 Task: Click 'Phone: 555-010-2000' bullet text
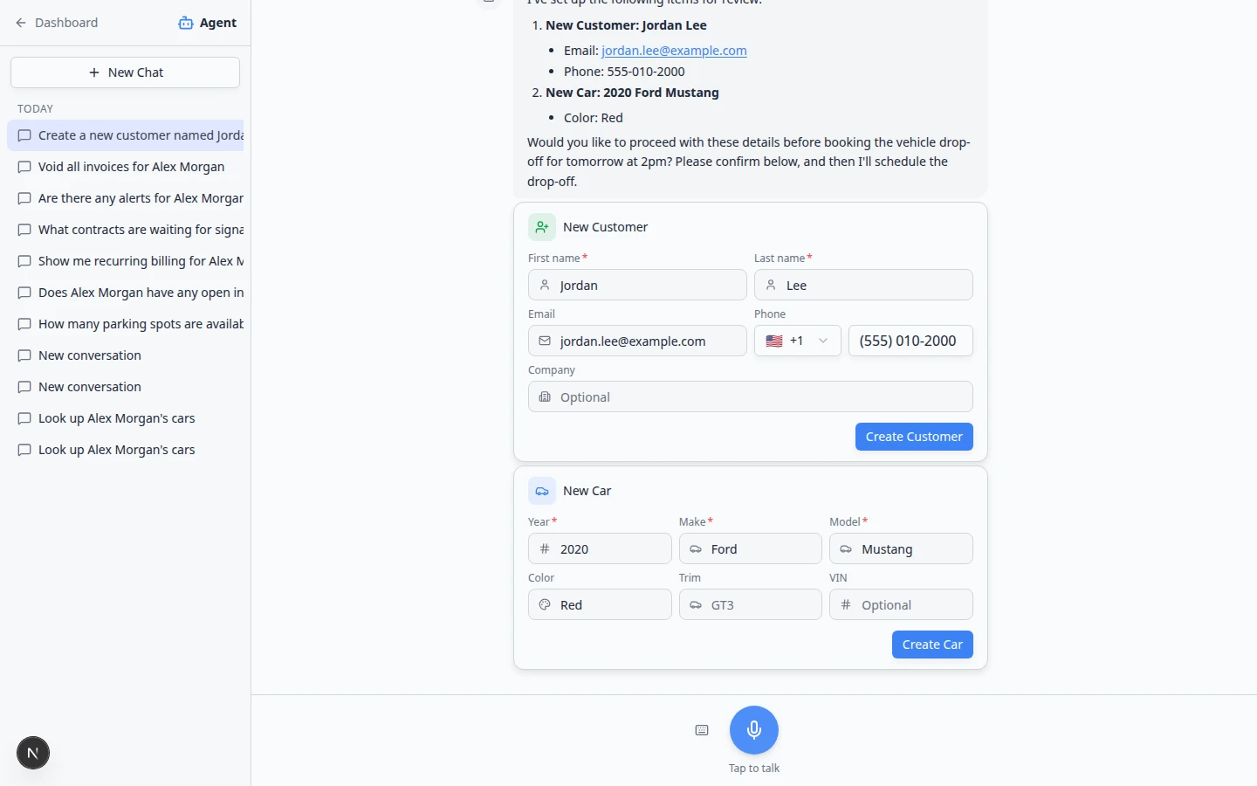pos(624,72)
